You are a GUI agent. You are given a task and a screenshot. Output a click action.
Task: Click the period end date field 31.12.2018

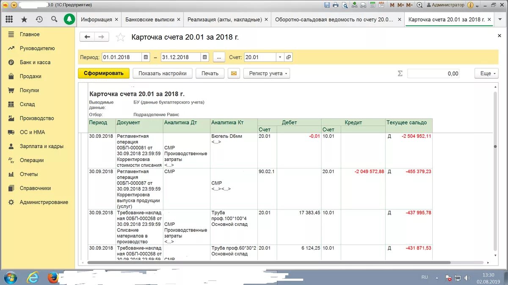(x=181, y=57)
